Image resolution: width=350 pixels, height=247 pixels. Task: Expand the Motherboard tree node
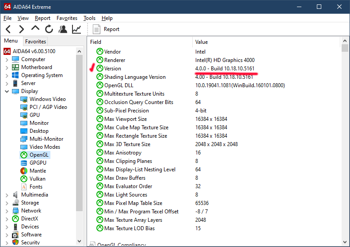coord(7,68)
